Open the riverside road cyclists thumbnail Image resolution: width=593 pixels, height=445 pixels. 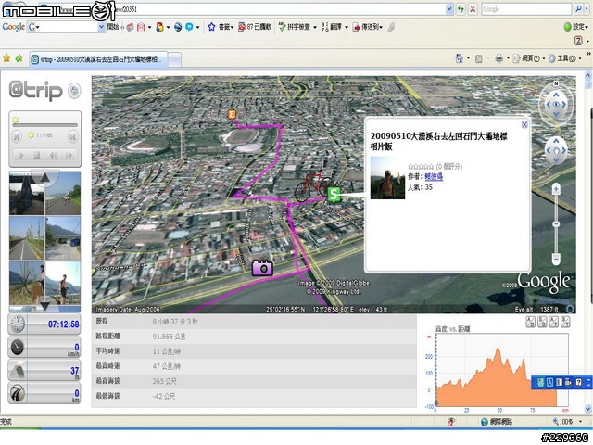tap(63, 194)
